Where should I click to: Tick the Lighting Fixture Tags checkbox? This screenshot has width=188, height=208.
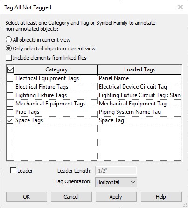[x=10, y=95]
